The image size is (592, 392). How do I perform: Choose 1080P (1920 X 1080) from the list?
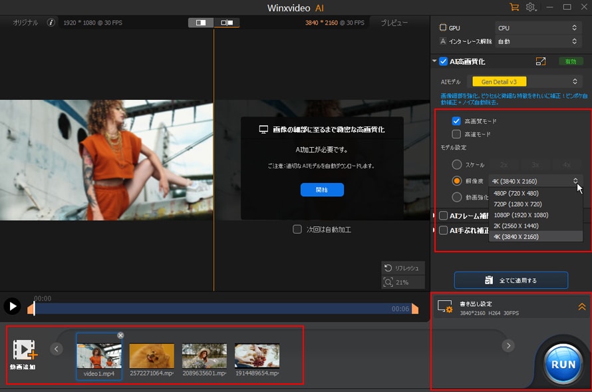point(521,215)
